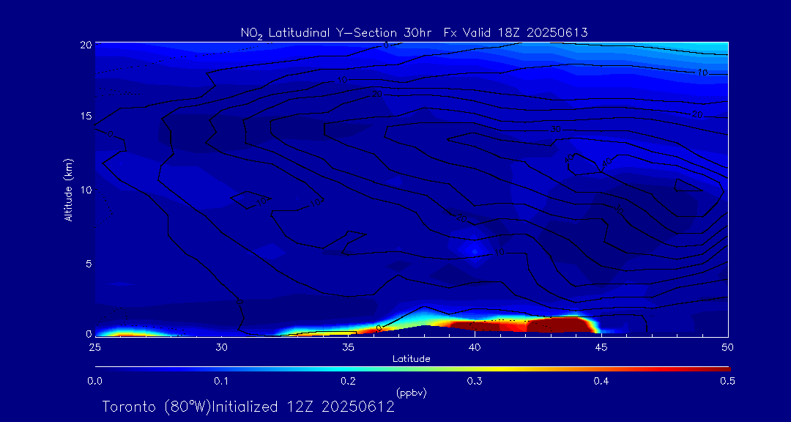Click the colorbar label 0.3
The image size is (791, 422).
point(474,382)
